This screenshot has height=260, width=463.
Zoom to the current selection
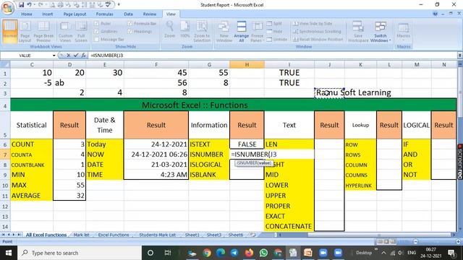click(202, 32)
